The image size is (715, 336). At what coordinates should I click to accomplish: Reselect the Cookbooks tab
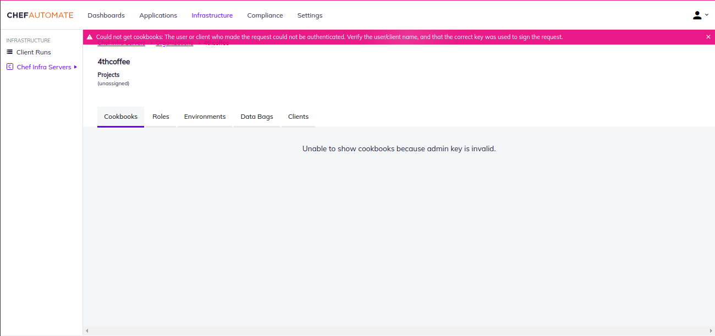(x=120, y=117)
